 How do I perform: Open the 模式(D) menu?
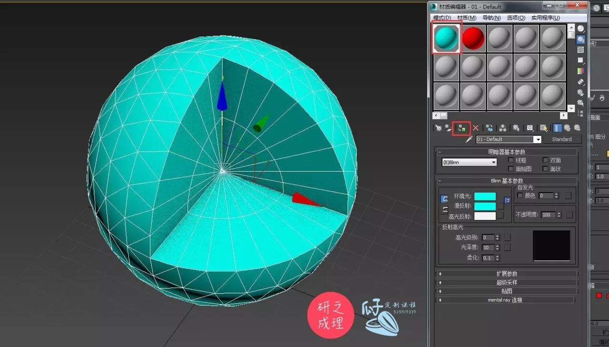point(442,18)
